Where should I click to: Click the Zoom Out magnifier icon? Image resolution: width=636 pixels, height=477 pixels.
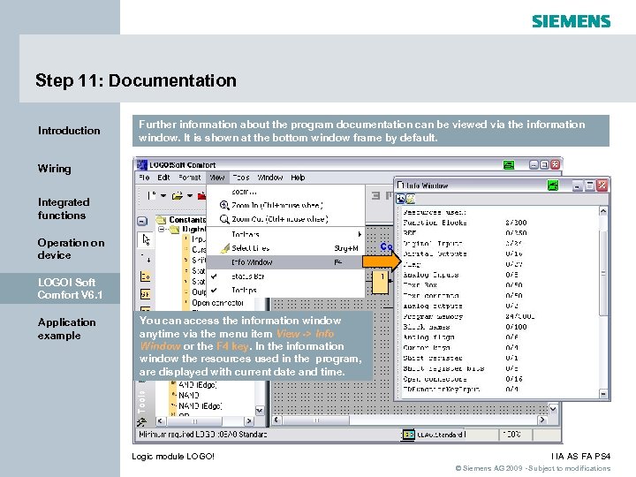[x=224, y=219]
